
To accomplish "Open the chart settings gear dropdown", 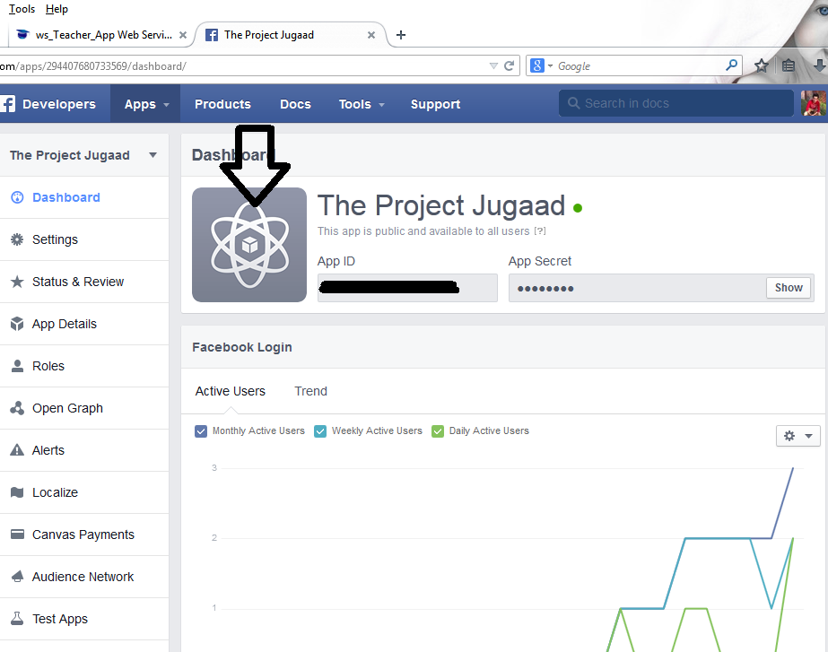I will [797, 436].
